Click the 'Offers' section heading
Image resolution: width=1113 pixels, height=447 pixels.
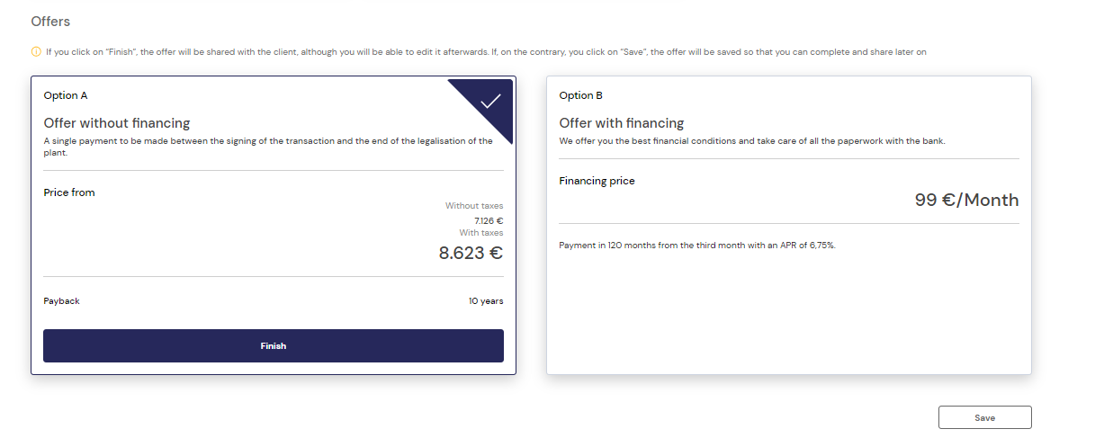(x=50, y=21)
